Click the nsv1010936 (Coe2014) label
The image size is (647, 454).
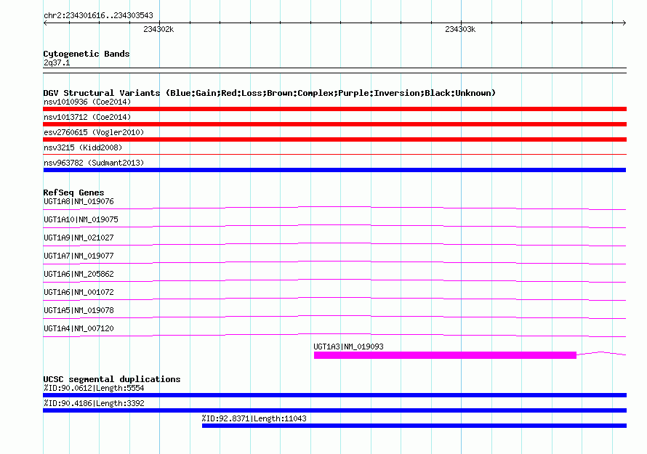[x=87, y=102]
